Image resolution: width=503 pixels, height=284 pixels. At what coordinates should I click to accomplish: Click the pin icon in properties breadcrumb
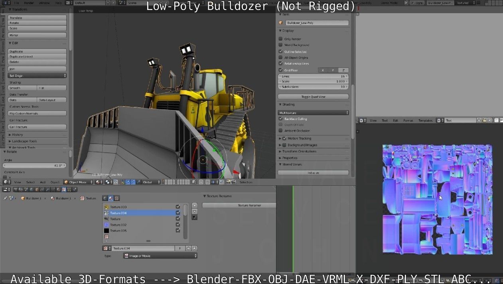(x=5, y=198)
